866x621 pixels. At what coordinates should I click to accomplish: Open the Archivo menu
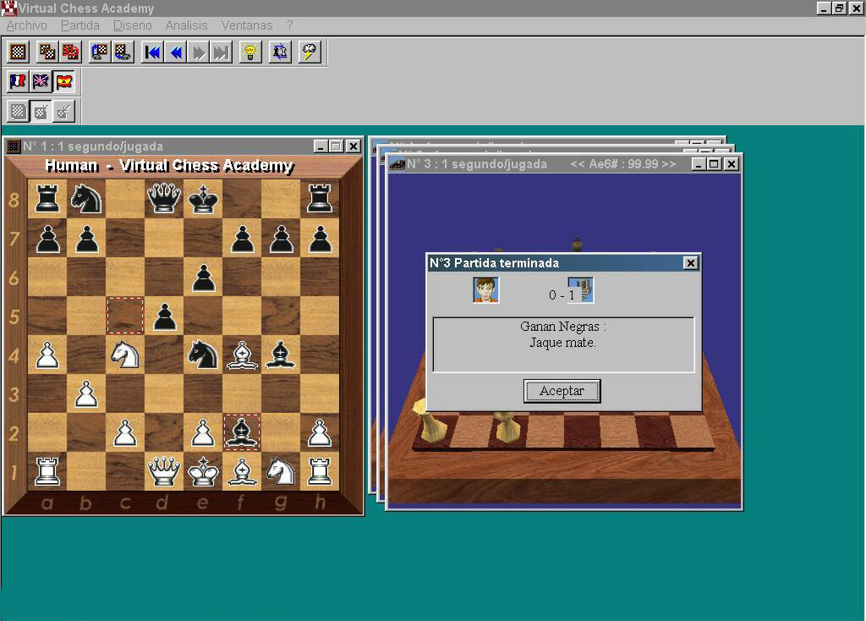tap(26, 25)
